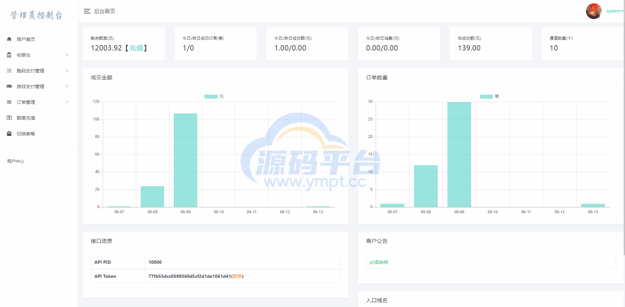The width and height of the screenshot is (625, 307).
Task: Click the 入口域名 panel heading
Action: (377, 300)
